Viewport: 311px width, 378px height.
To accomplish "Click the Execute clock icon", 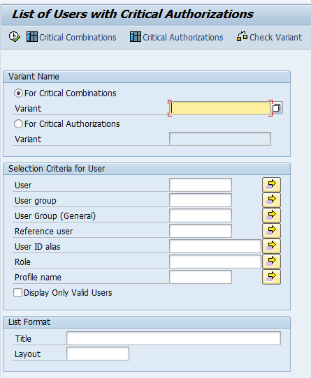I will click(x=15, y=37).
